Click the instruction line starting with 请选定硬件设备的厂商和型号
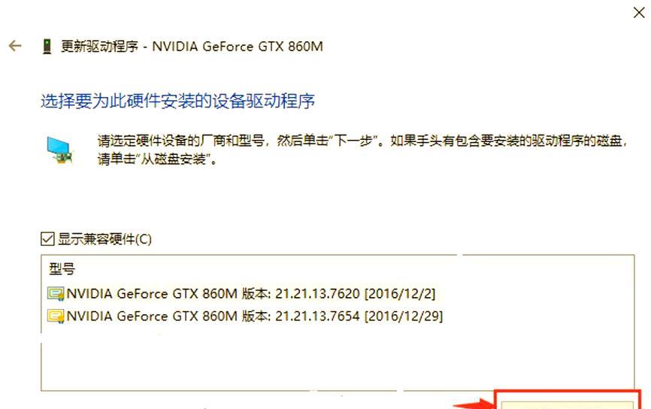Image resolution: width=651 pixels, height=409 pixels. 362,141
